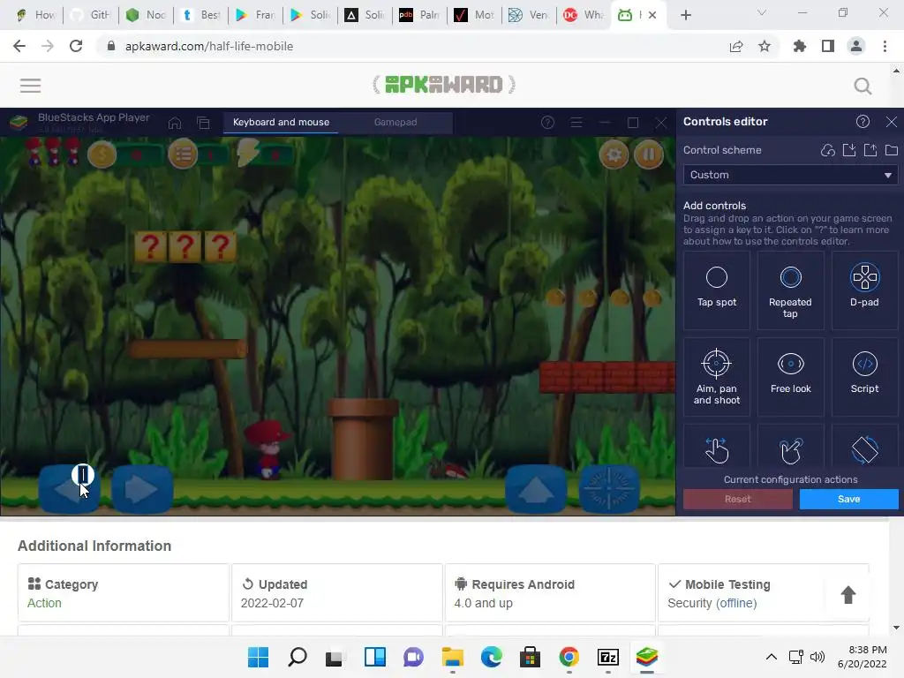Open the Chrome extensions puzzle icon
Viewport: 904px width, 678px height.
(800, 46)
